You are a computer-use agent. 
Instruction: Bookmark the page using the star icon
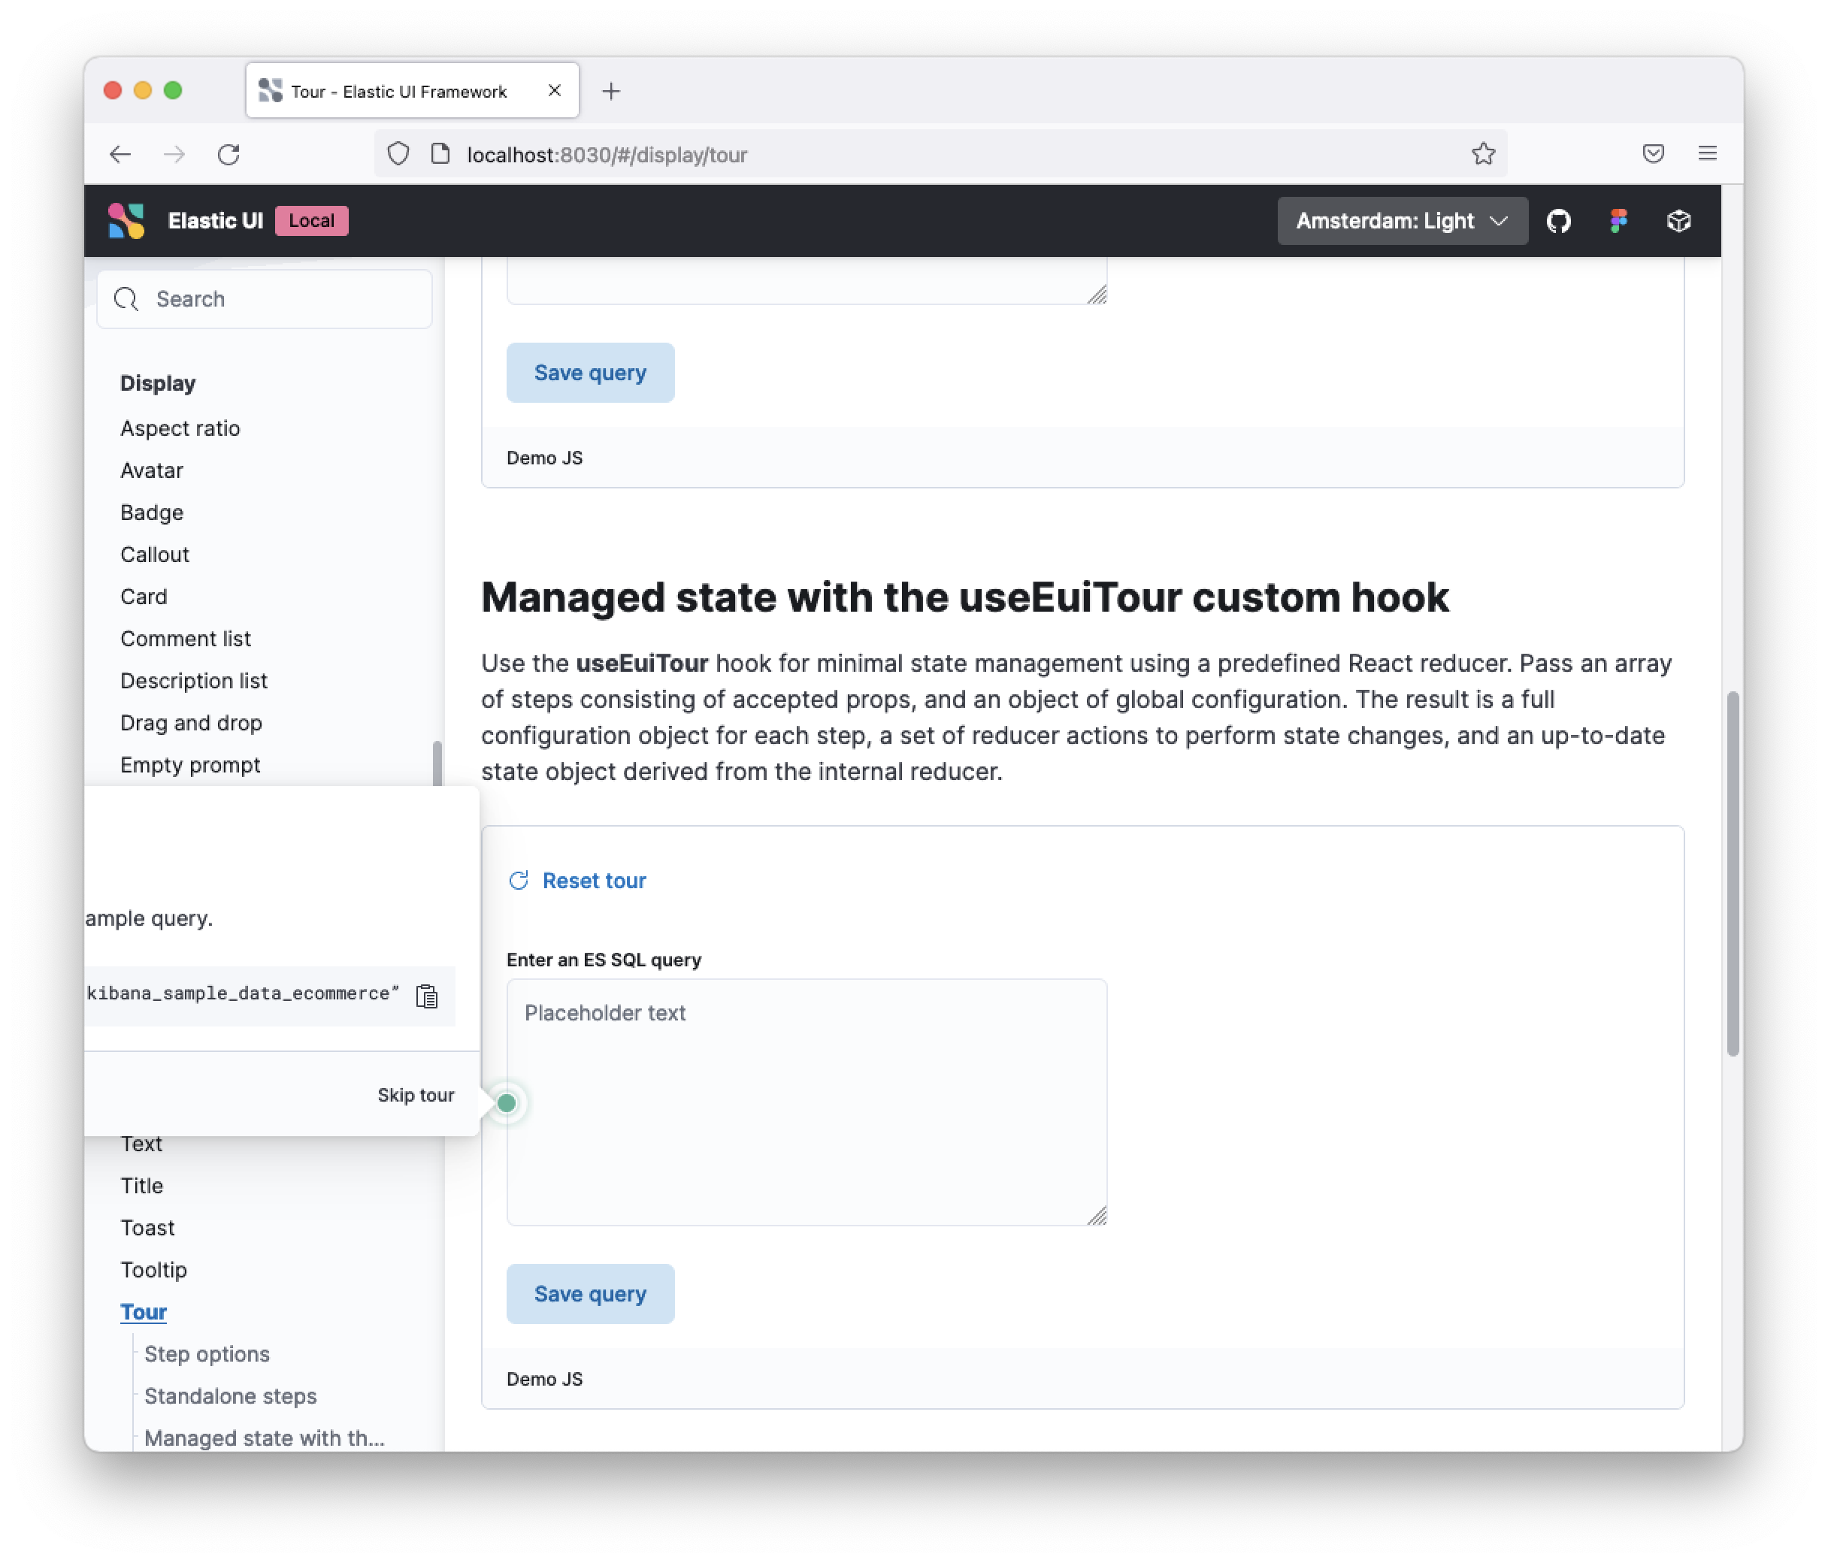[1484, 153]
